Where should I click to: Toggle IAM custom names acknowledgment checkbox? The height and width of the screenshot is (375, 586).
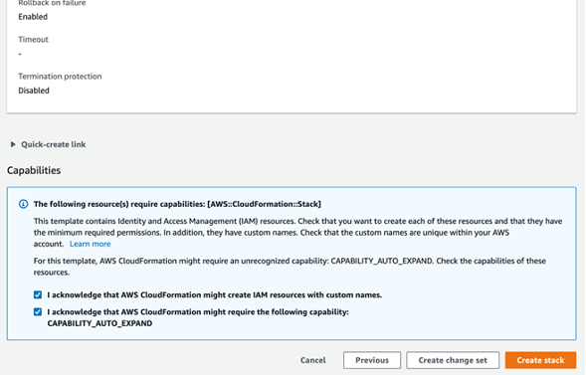pos(38,295)
